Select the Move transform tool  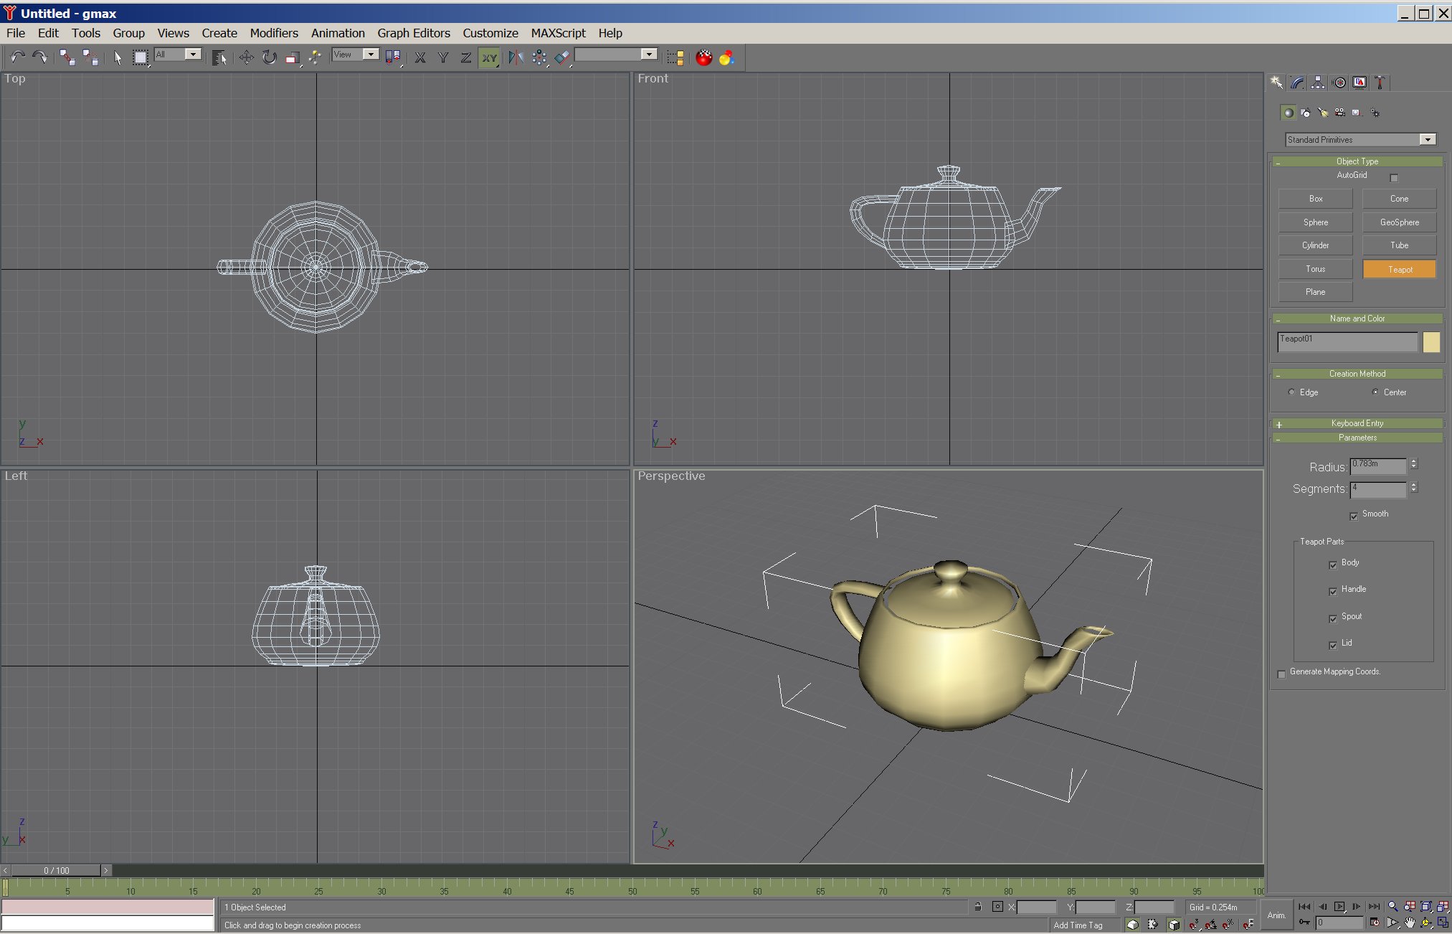coord(246,57)
